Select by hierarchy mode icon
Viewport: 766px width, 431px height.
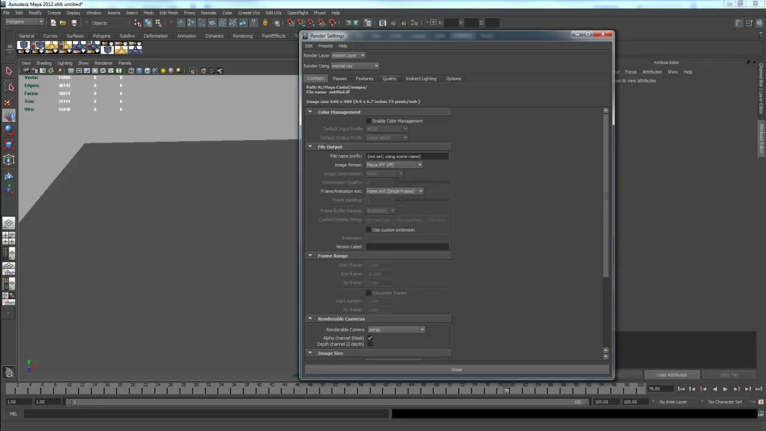[138, 23]
